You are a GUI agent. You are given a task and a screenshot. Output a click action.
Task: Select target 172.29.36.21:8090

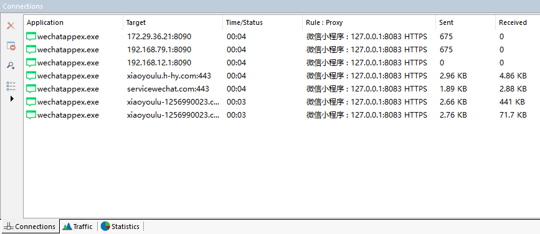click(159, 37)
